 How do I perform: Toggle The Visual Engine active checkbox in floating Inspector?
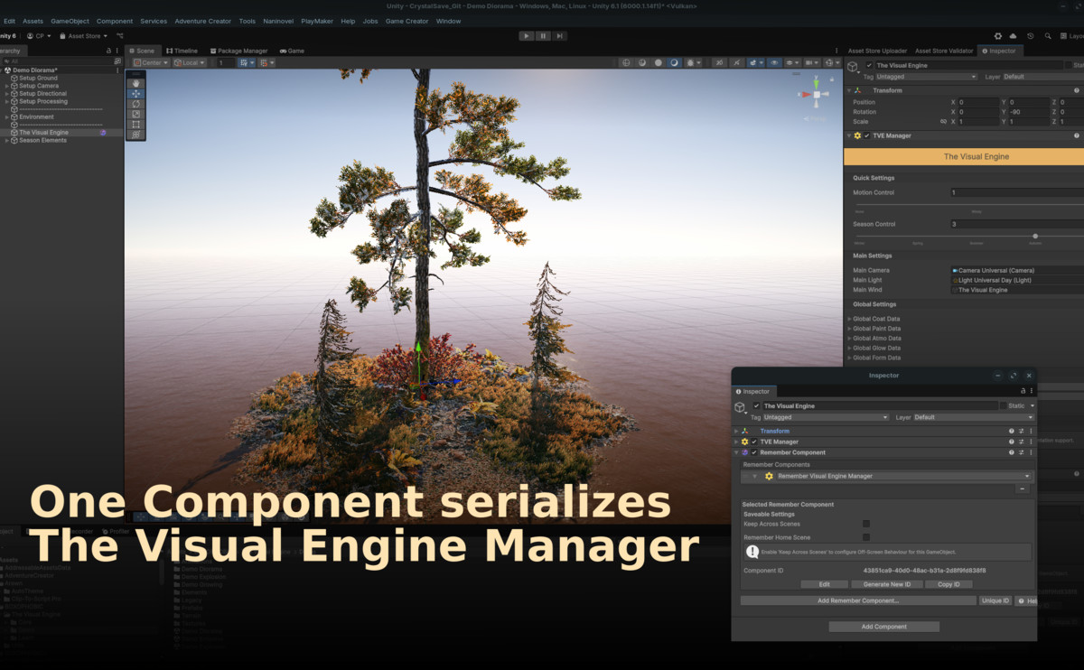pos(757,406)
